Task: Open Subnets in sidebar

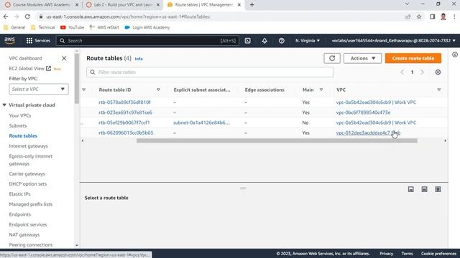Action: coord(17,126)
